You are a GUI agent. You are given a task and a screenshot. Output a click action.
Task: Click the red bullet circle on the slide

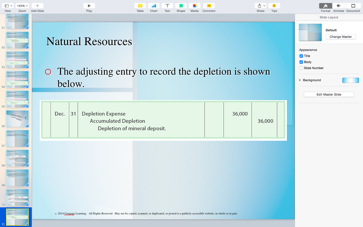(48, 72)
